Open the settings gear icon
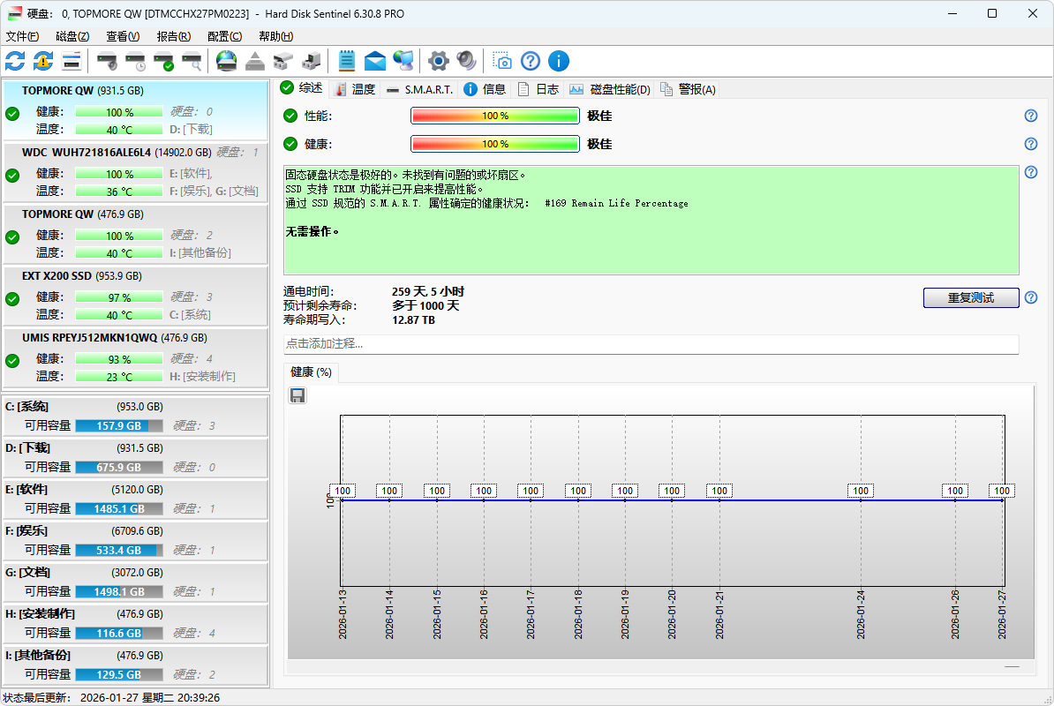 [x=437, y=61]
